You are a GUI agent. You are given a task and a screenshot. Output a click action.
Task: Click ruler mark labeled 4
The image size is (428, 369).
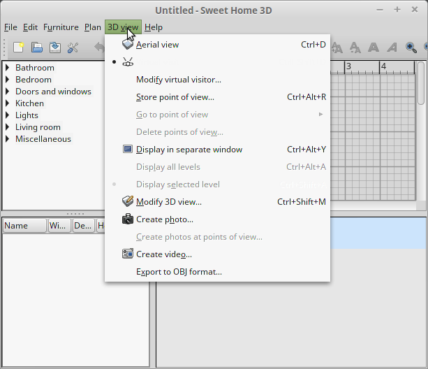[383, 66]
